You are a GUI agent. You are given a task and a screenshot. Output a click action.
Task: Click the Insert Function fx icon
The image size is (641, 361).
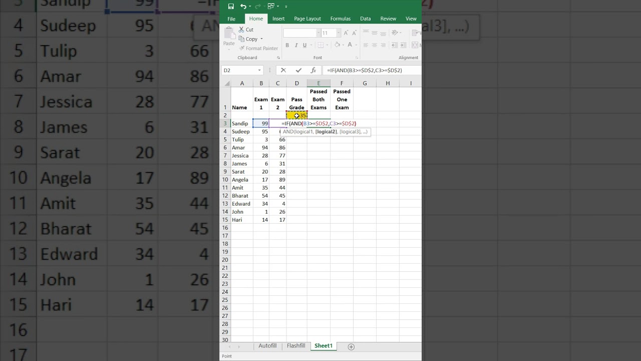click(x=313, y=71)
